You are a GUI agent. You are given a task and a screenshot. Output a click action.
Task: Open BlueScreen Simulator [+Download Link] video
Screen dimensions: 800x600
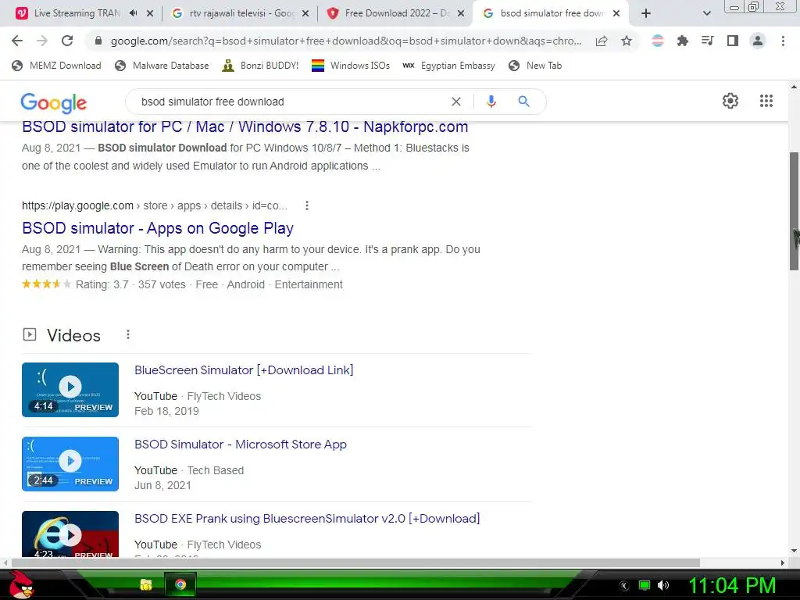(x=244, y=370)
